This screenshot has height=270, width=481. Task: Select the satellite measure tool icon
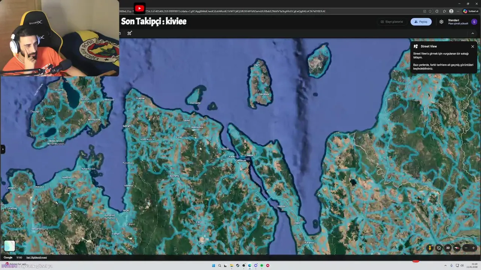pyautogui.click(x=129, y=33)
